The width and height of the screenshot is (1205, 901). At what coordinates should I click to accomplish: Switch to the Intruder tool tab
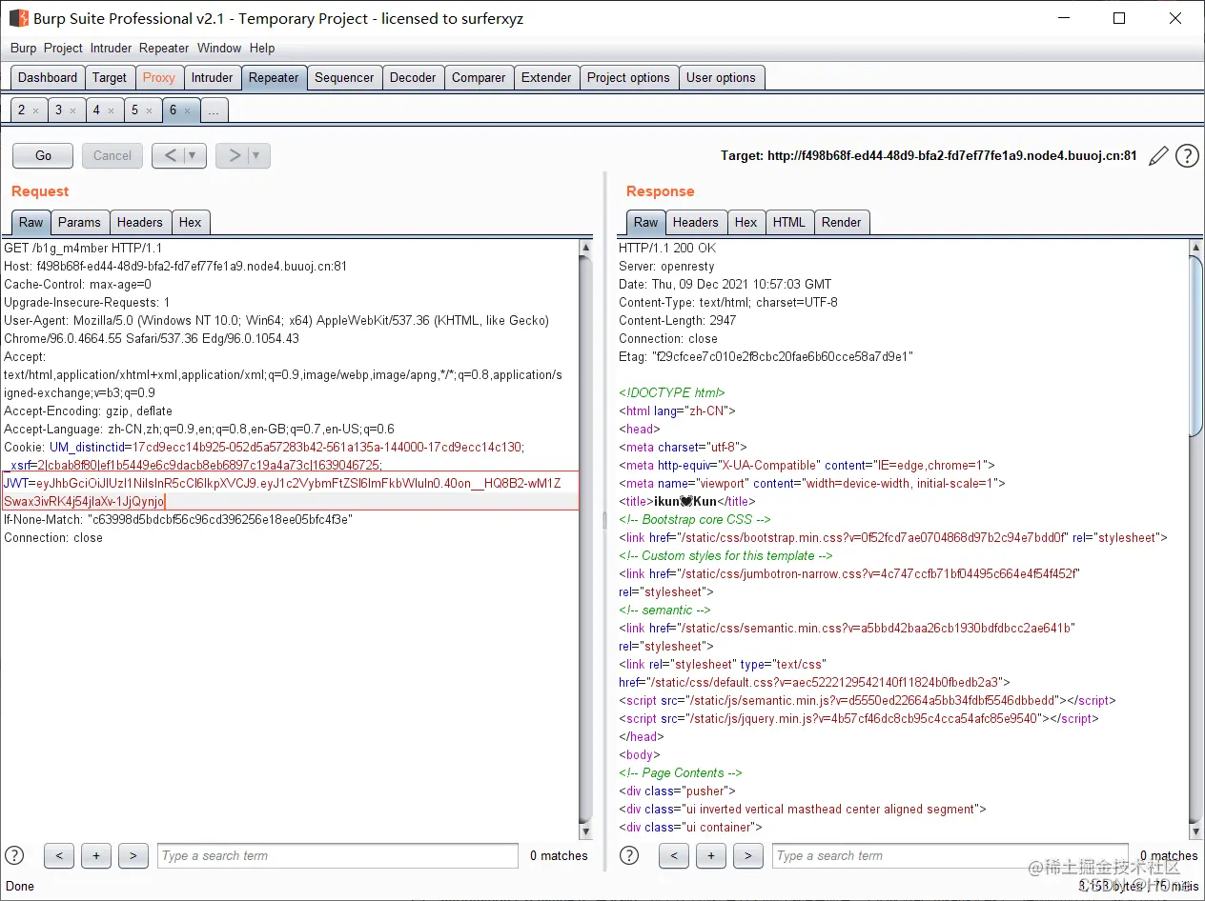pyautogui.click(x=212, y=77)
